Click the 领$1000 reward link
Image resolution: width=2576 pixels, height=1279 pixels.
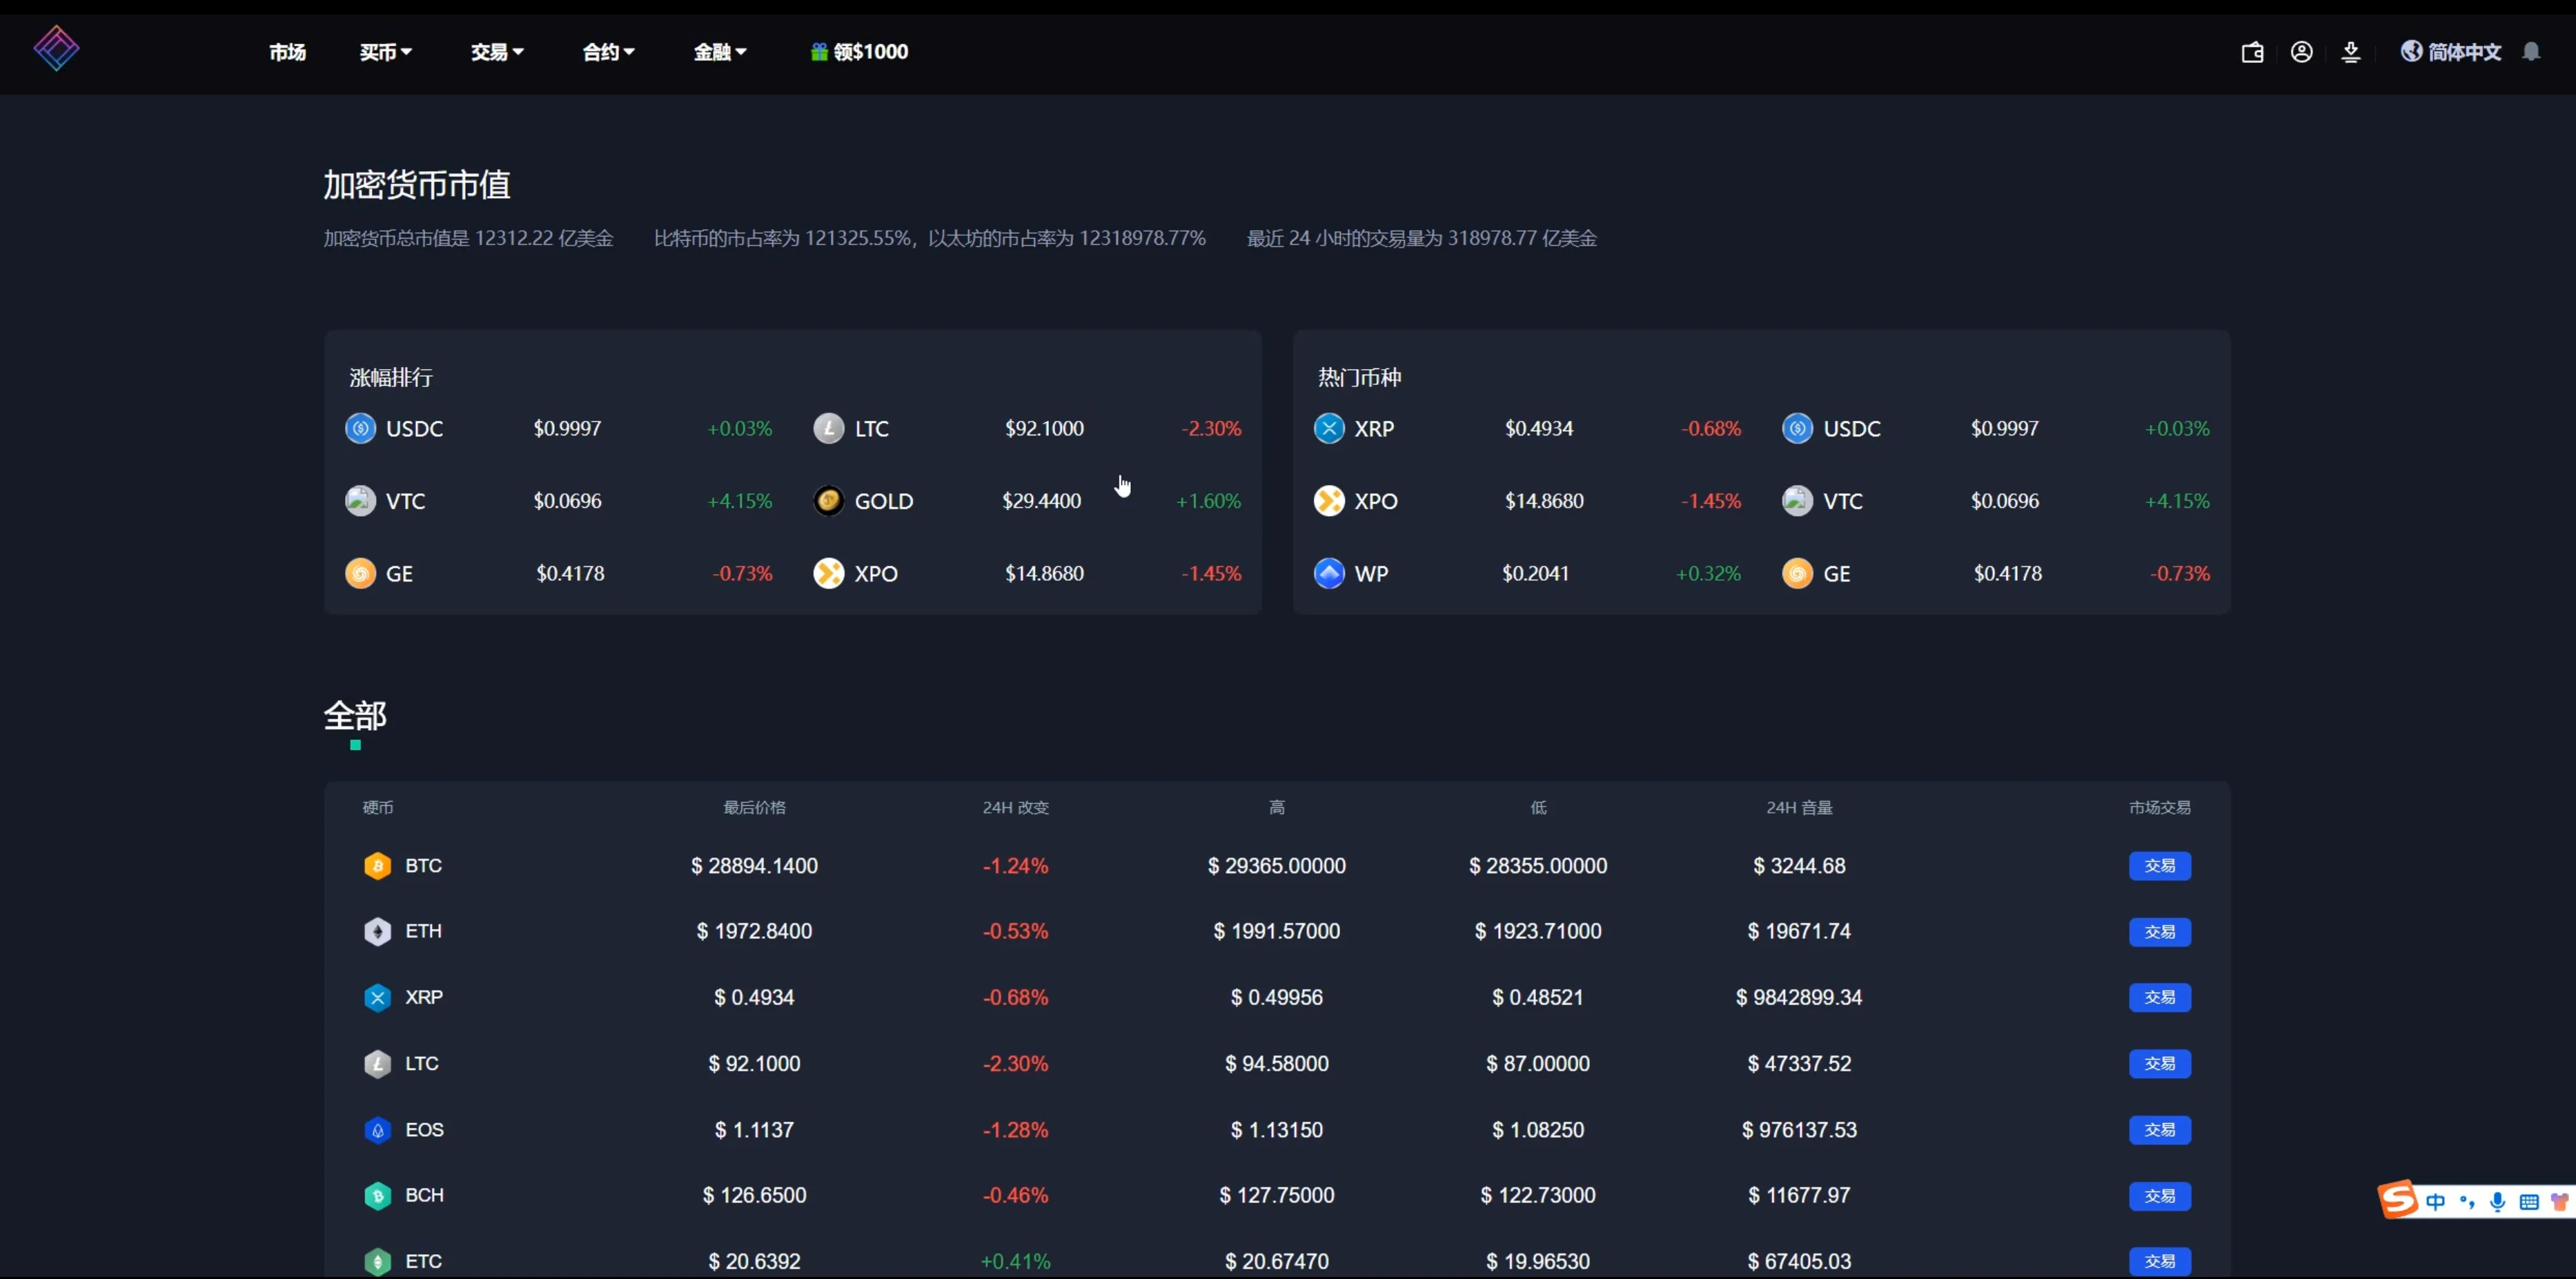[859, 52]
